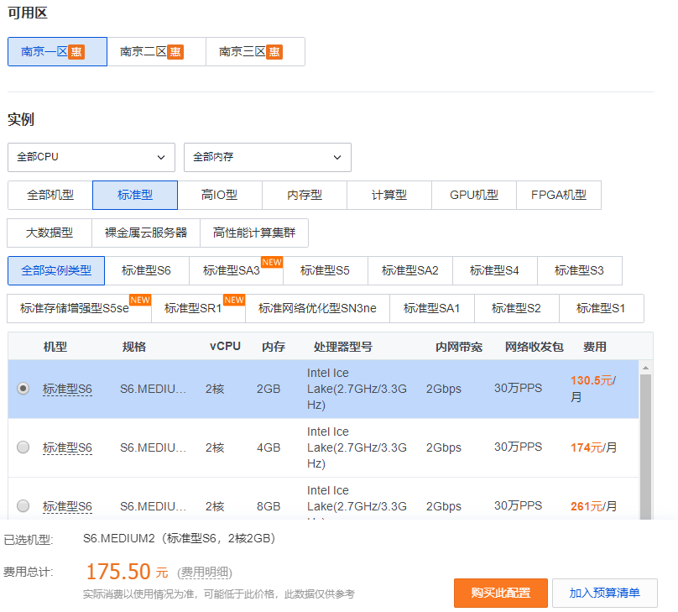The width and height of the screenshot is (678, 612).
Task: Expand the 全部内存 dropdown
Action: (267, 157)
